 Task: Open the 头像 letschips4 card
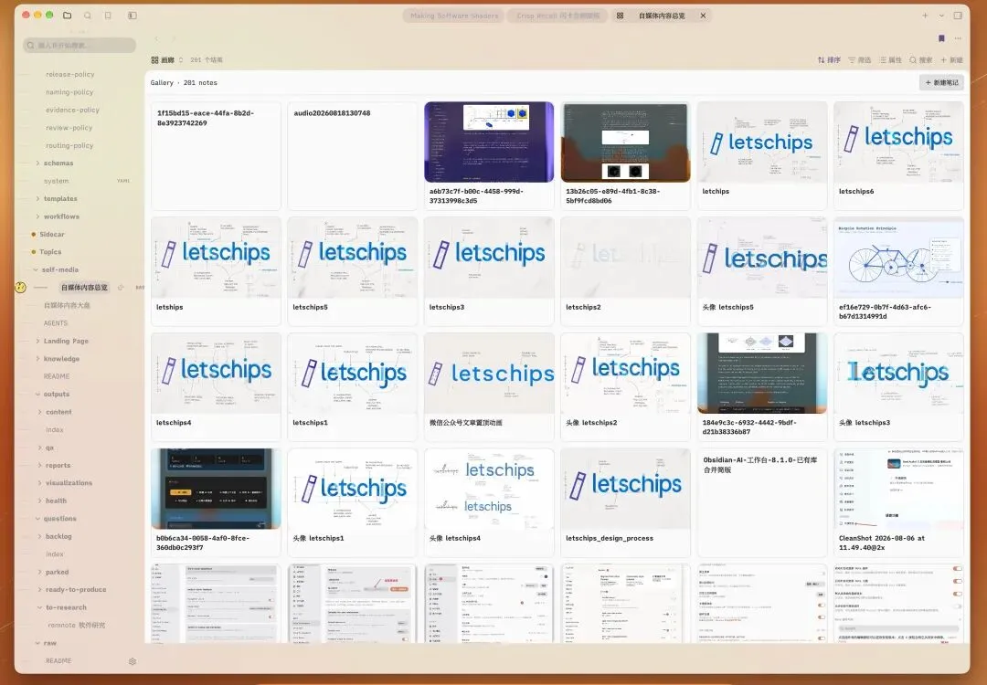pyautogui.click(x=489, y=502)
